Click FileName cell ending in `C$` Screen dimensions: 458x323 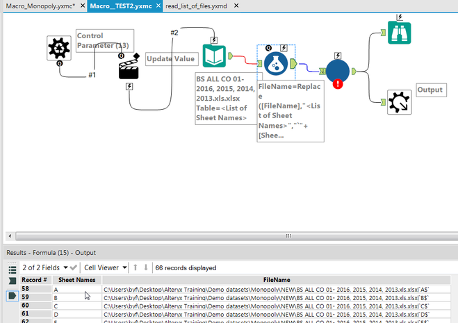click(277, 306)
